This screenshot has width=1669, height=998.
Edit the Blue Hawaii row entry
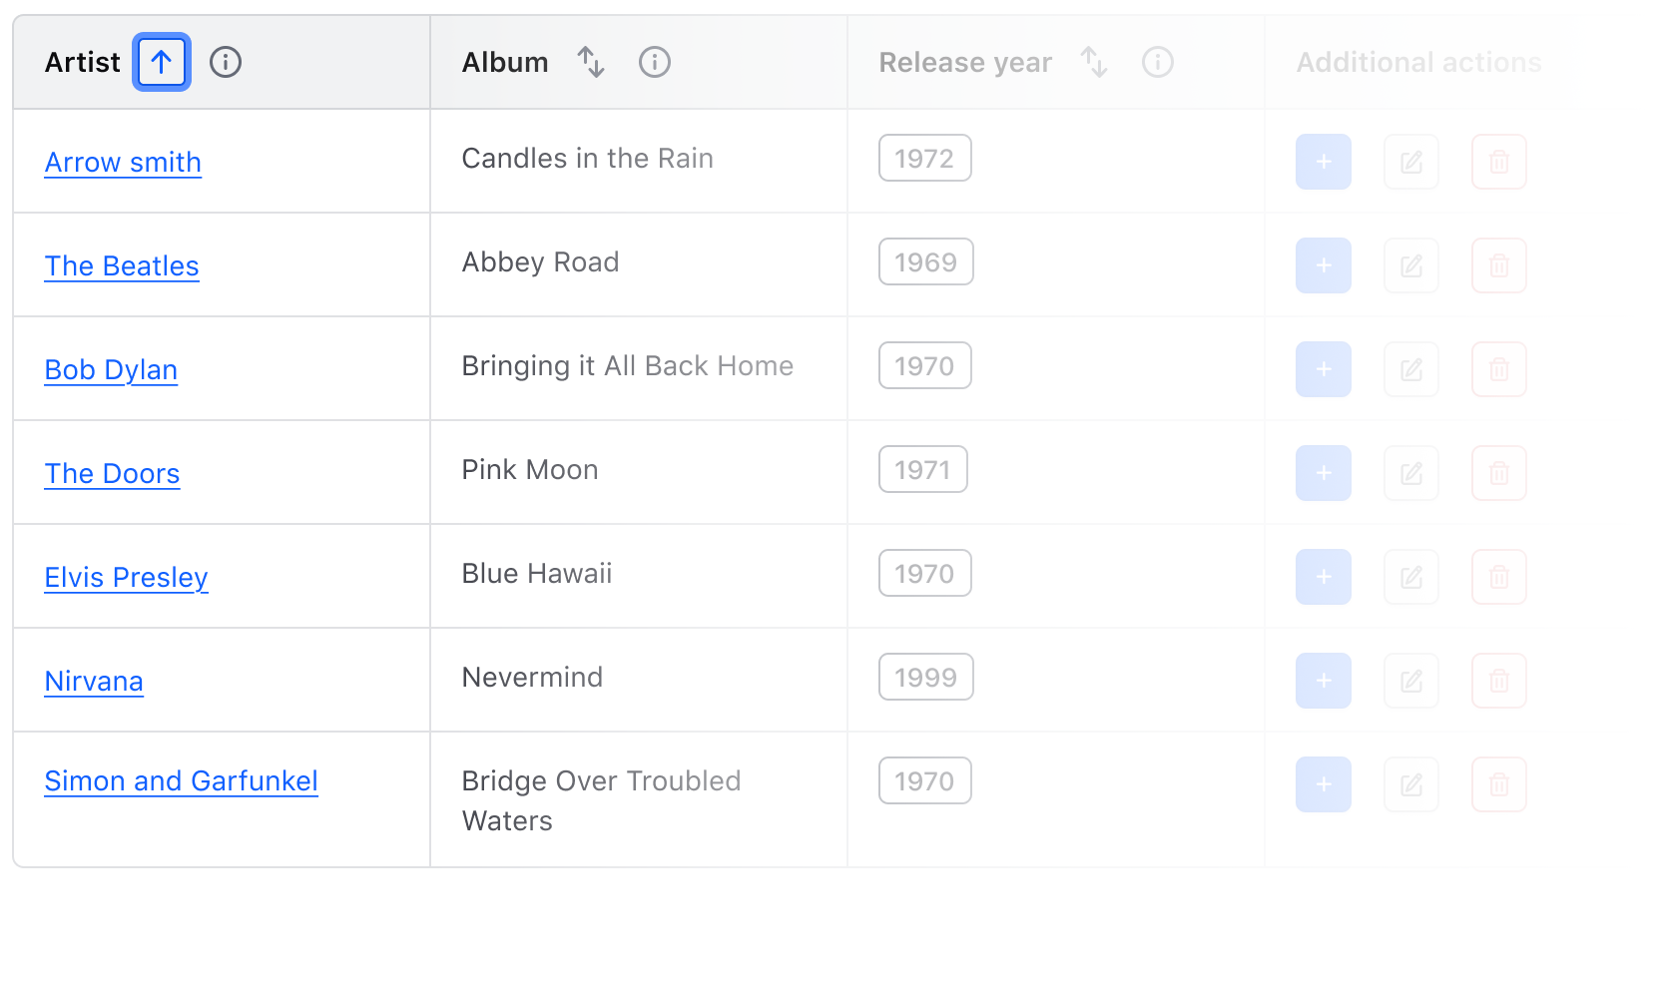pyautogui.click(x=1411, y=577)
